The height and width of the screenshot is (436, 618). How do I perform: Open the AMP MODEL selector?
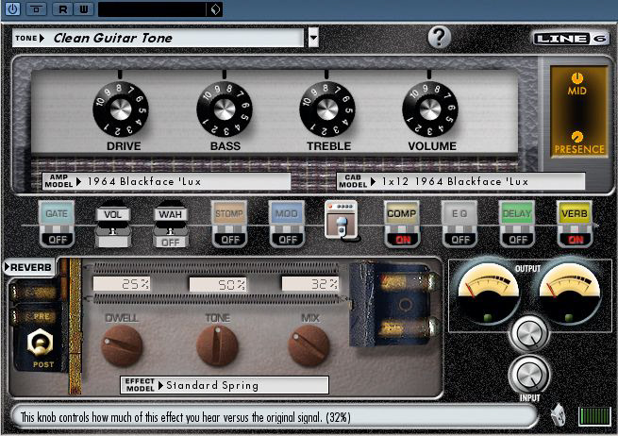pyautogui.click(x=166, y=181)
